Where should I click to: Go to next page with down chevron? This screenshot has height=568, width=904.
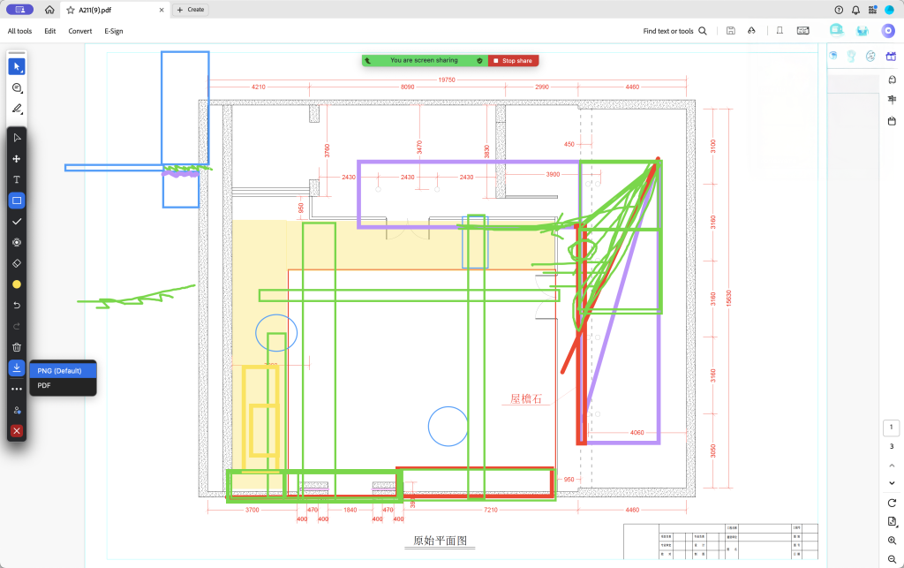point(892,482)
